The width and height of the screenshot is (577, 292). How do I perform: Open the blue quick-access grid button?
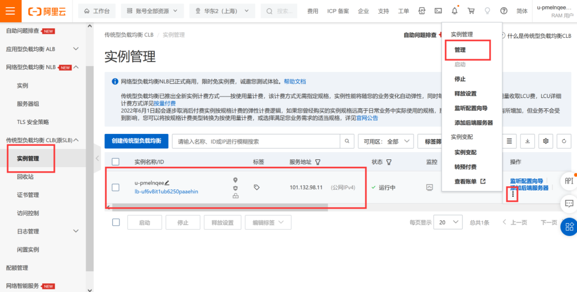569,227
